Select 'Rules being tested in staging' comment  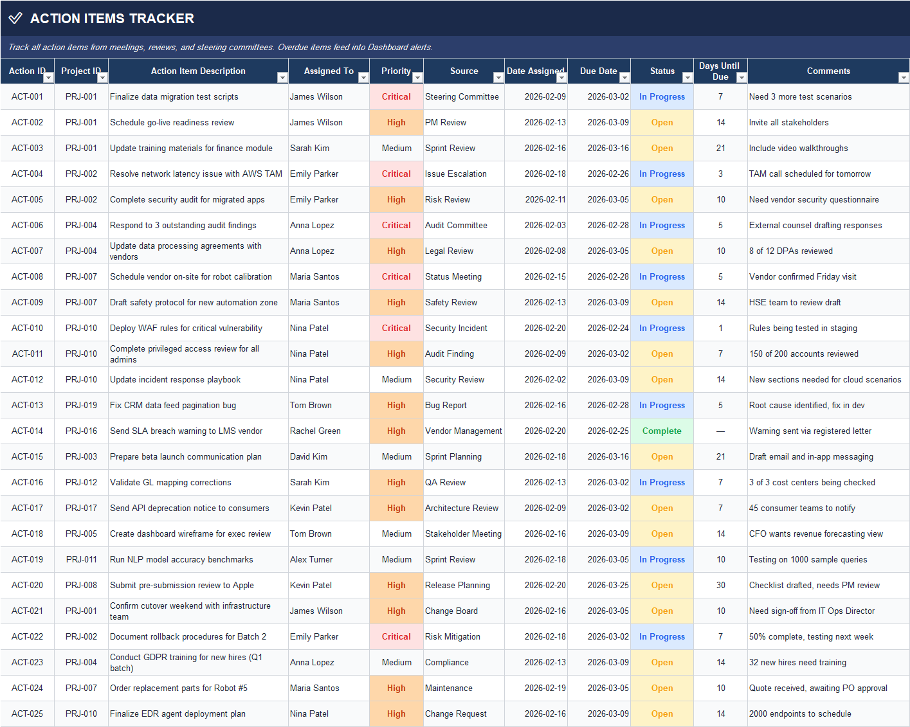828,328
